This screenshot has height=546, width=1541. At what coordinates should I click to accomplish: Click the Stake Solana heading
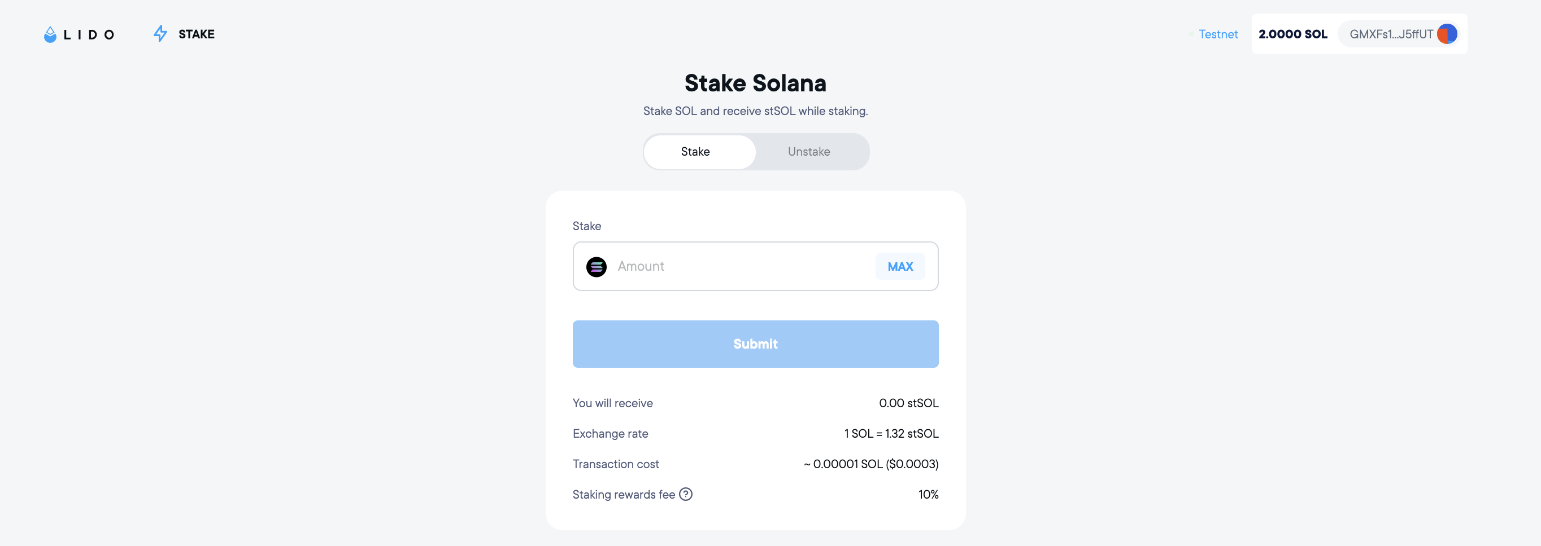(x=755, y=83)
